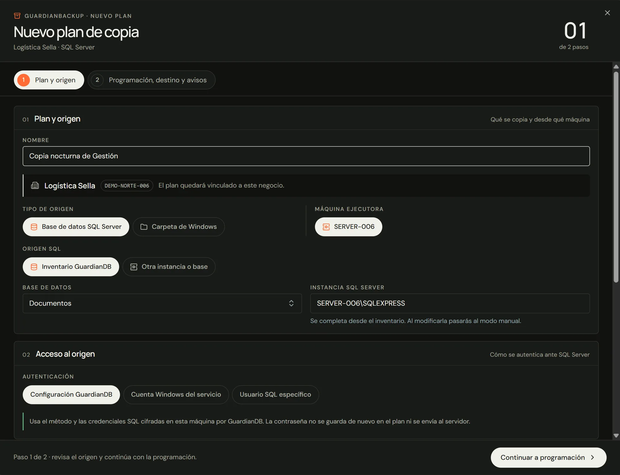Screen dimensions: 620x475
Task: Close the new plan dialog
Action: [x=607, y=13]
